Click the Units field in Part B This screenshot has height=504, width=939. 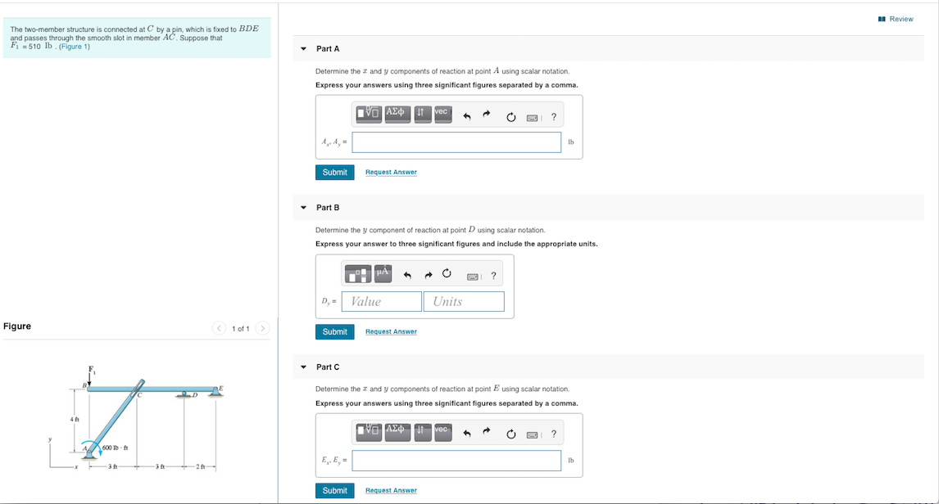tap(463, 301)
